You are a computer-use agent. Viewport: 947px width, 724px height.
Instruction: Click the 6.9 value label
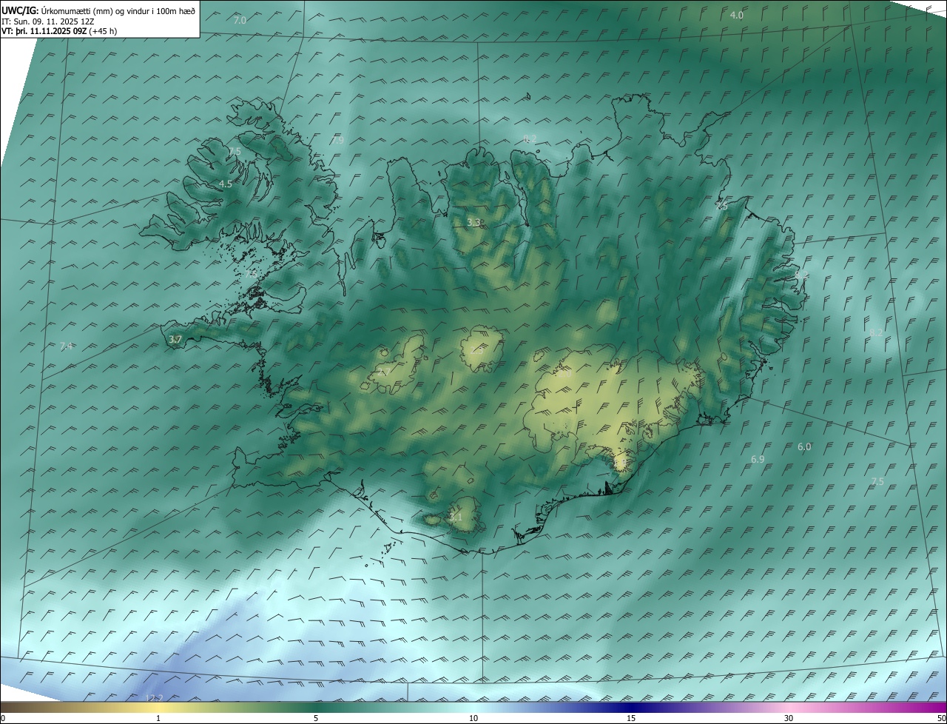(758, 460)
